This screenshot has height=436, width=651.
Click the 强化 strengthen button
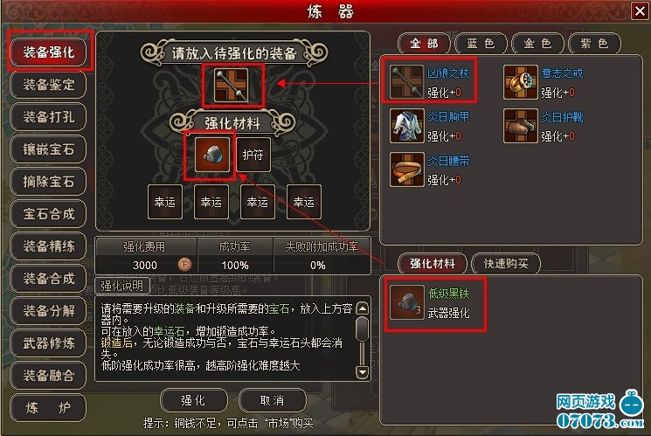pos(194,400)
